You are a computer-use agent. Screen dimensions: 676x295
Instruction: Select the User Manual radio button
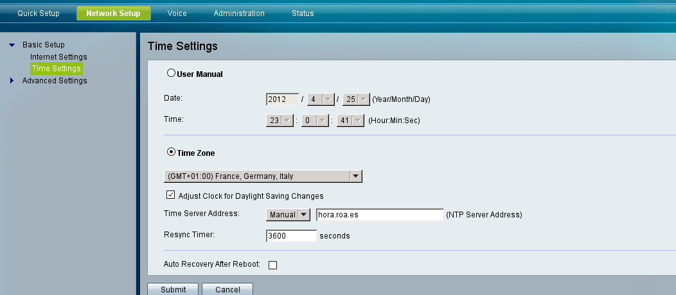click(x=172, y=73)
